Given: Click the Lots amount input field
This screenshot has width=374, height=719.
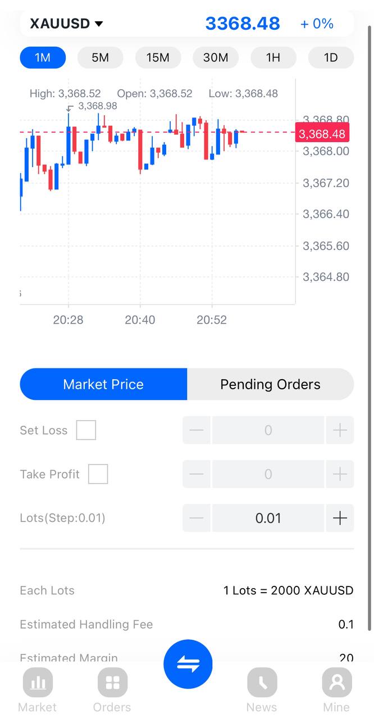Looking at the screenshot, I should pos(268,518).
